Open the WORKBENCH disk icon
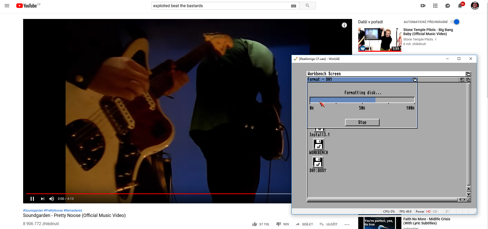 (318, 145)
